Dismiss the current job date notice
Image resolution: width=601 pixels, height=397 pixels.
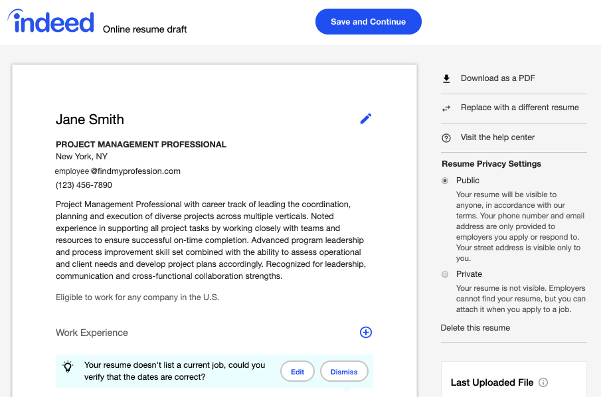pos(344,372)
